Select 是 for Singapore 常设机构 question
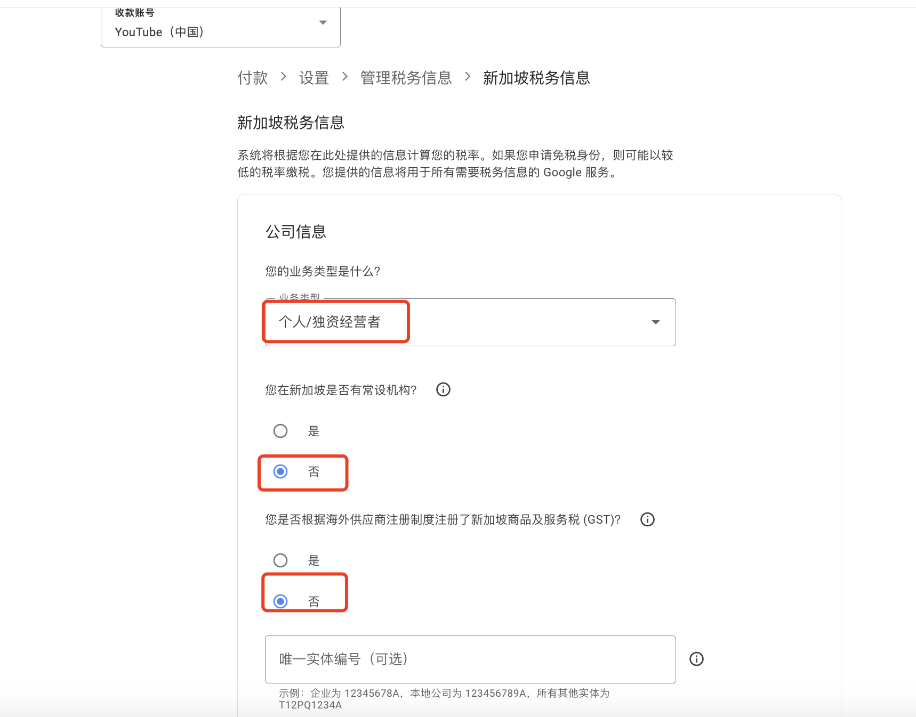 [280, 431]
